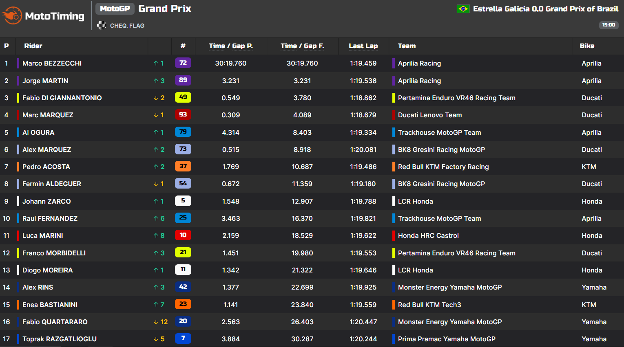Open Jorge MARTIN rider entry
Screen dimensions: 624x347
45,81
